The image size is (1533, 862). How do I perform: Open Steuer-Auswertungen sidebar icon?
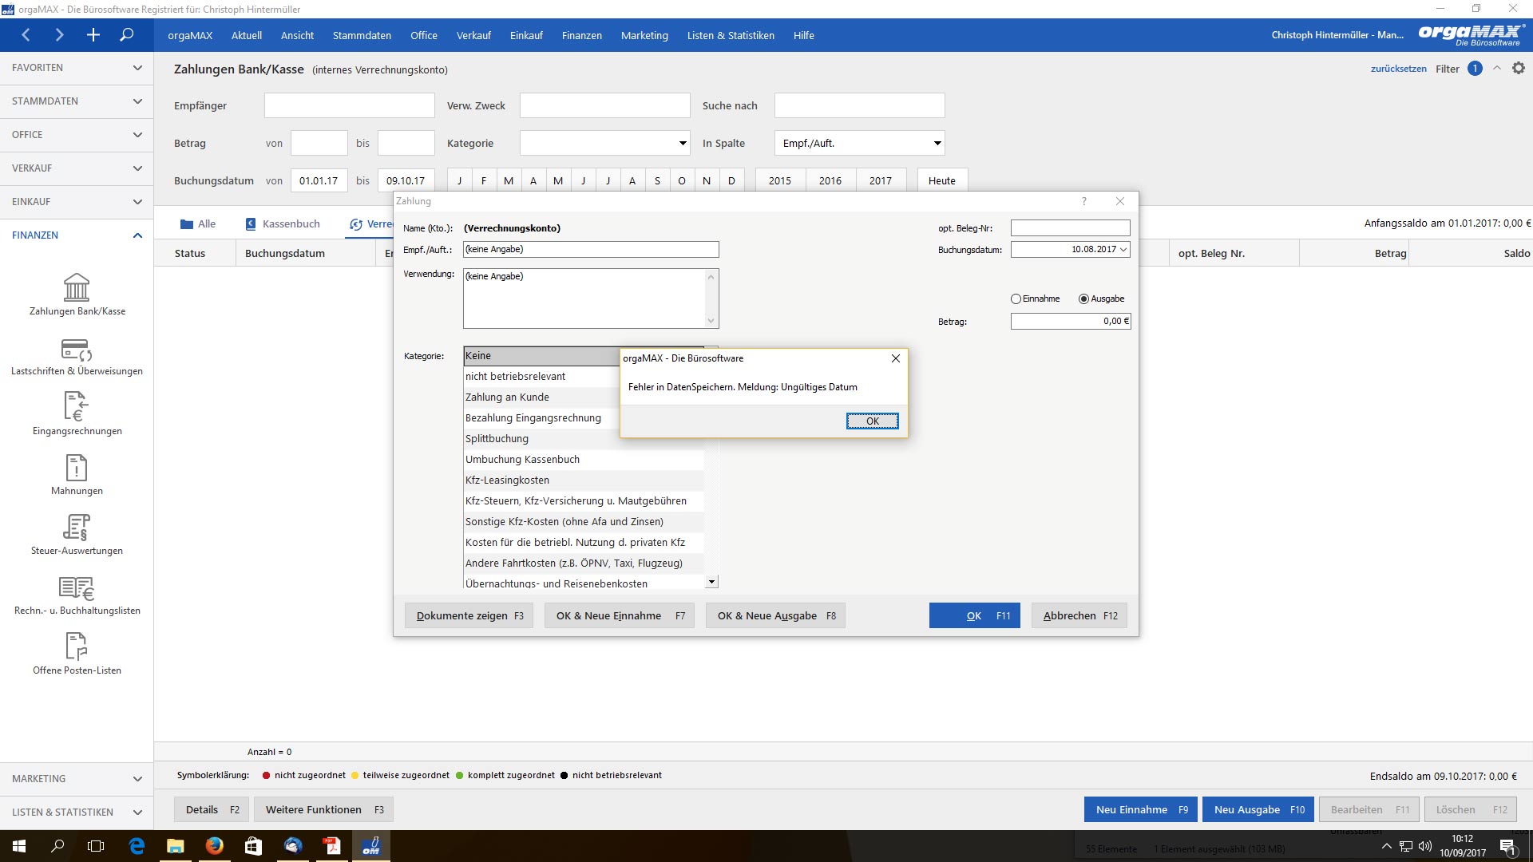(x=77, y=534)
